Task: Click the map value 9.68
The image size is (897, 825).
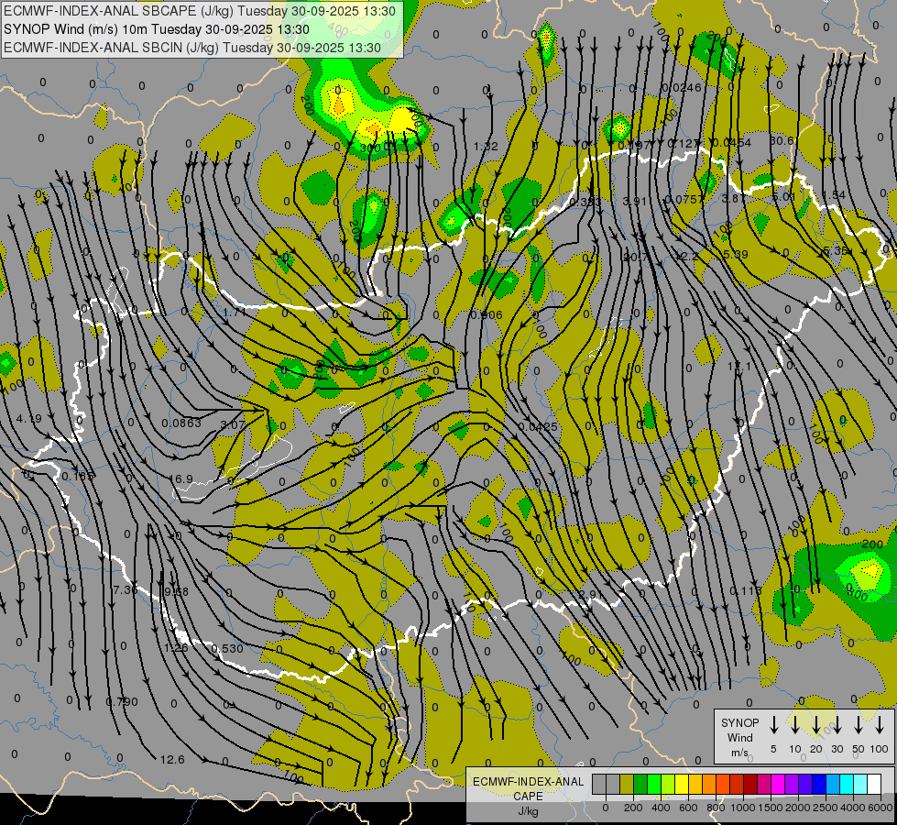Action: [x=176, y=591]
